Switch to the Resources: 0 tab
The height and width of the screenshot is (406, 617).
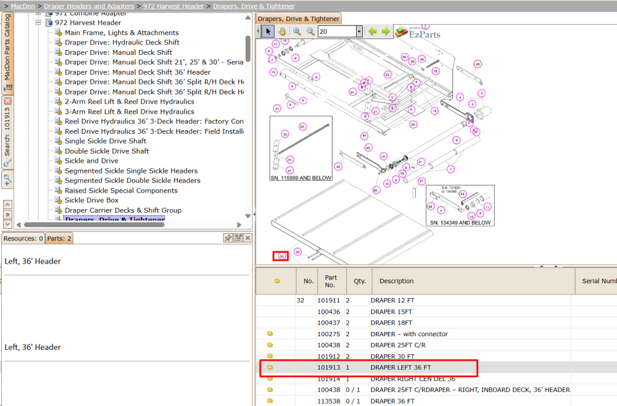tap(23, 238)
